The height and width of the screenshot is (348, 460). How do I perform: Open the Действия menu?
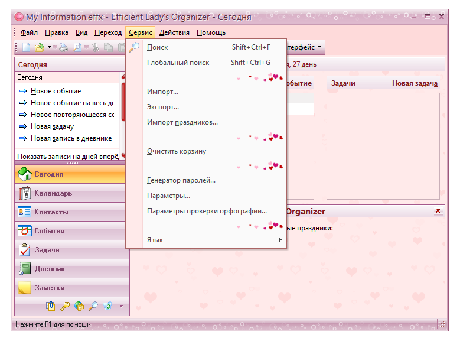tap(174, 32)
